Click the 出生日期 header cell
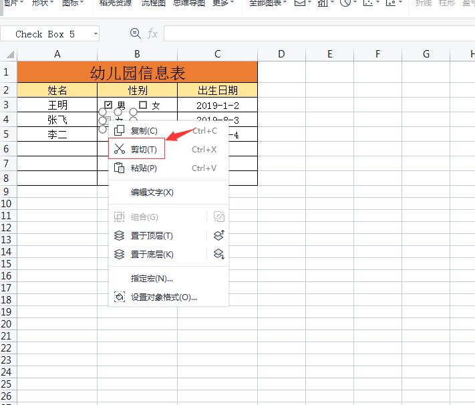Image resolution: width=475 pixels, height=405 pixels. click(x=218, y=90)
